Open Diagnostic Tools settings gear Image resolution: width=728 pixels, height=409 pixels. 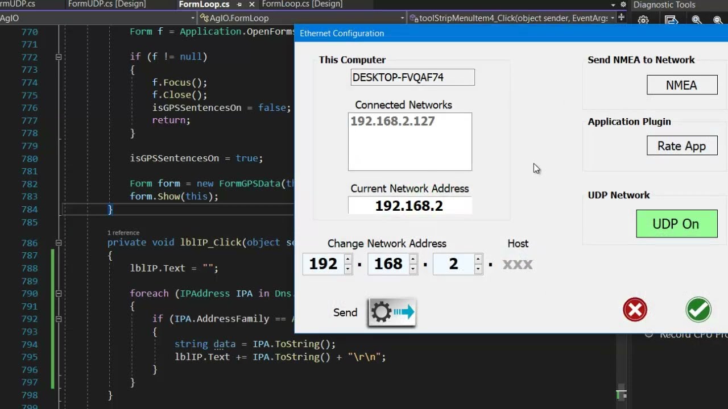(x=643, y=20)
